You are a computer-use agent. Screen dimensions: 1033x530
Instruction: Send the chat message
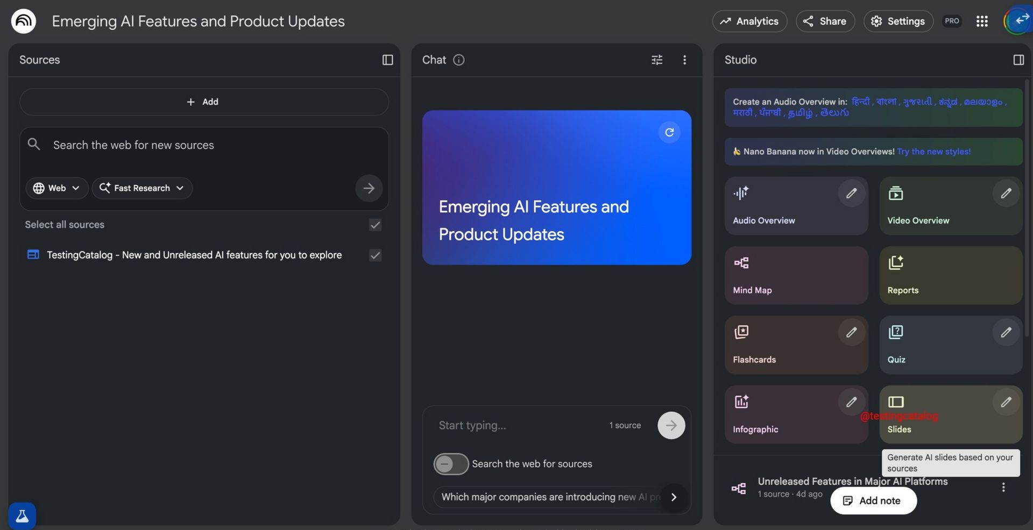coord(671,425)
